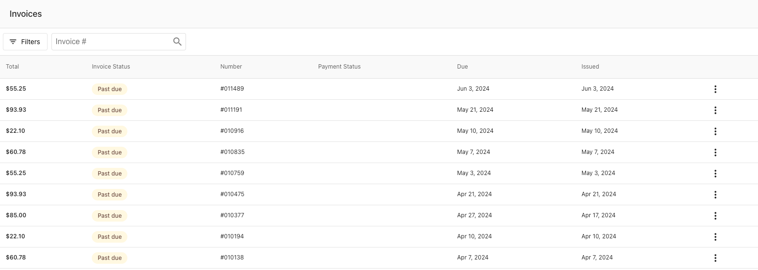758x270 pixels.
Task: Show the options menu for invoice #010475
Action: pos(715,195)
